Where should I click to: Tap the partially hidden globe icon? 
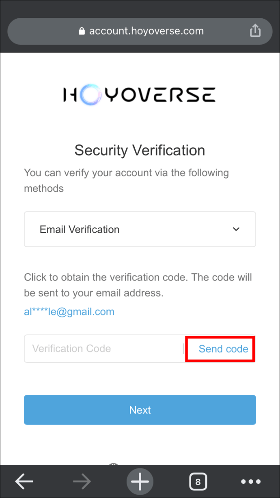coord(113,462)
